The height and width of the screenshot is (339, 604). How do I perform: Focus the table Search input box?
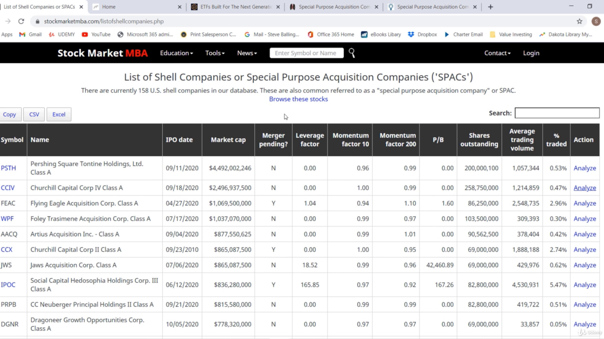pos(557,113)
